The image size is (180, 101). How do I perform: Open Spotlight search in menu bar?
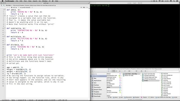174,1
